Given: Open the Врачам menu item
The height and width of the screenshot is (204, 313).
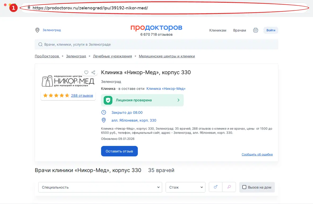Looking at the screenshot, I should tap(240, 30).
